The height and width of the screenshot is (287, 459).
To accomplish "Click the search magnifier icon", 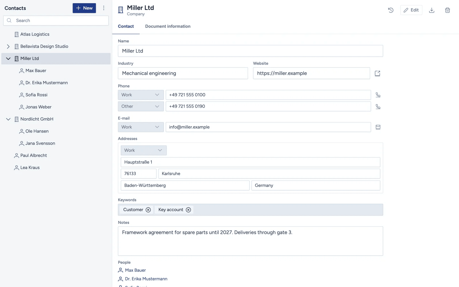I will point(9,20).
